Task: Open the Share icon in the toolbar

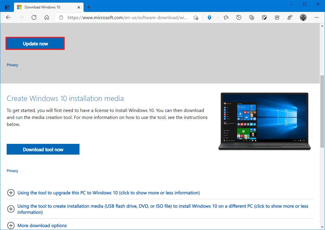Action: click(x=277, y=17)
